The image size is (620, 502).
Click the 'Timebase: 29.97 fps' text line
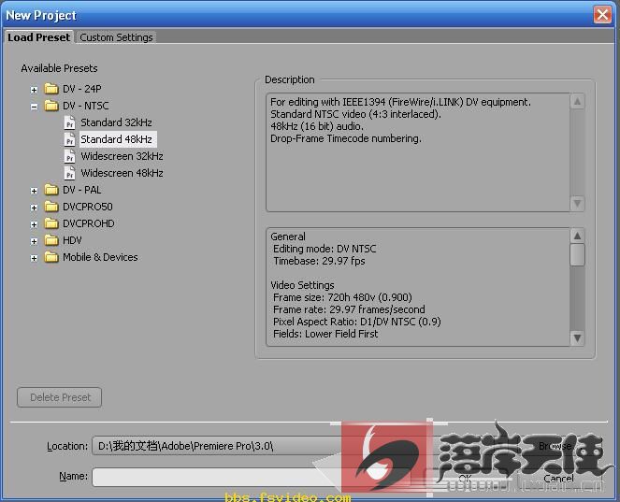(x=319, y=261)
